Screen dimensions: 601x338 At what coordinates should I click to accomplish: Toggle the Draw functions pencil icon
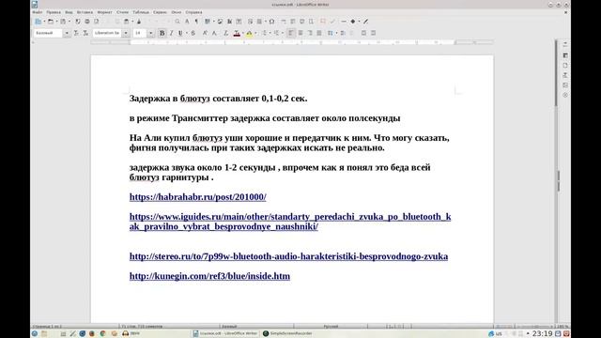tap(365, 22)
